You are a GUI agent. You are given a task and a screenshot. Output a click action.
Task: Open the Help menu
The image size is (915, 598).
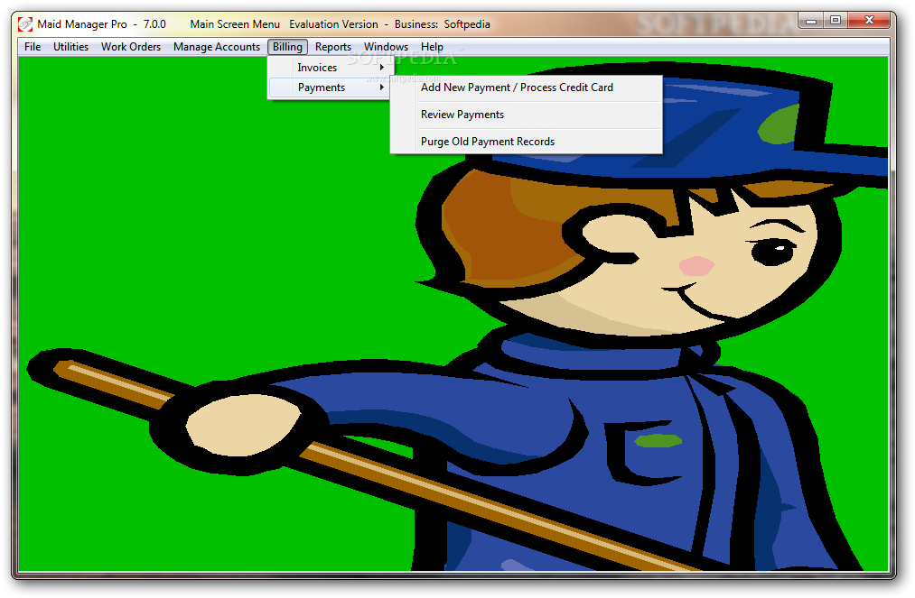coord(432,47)
